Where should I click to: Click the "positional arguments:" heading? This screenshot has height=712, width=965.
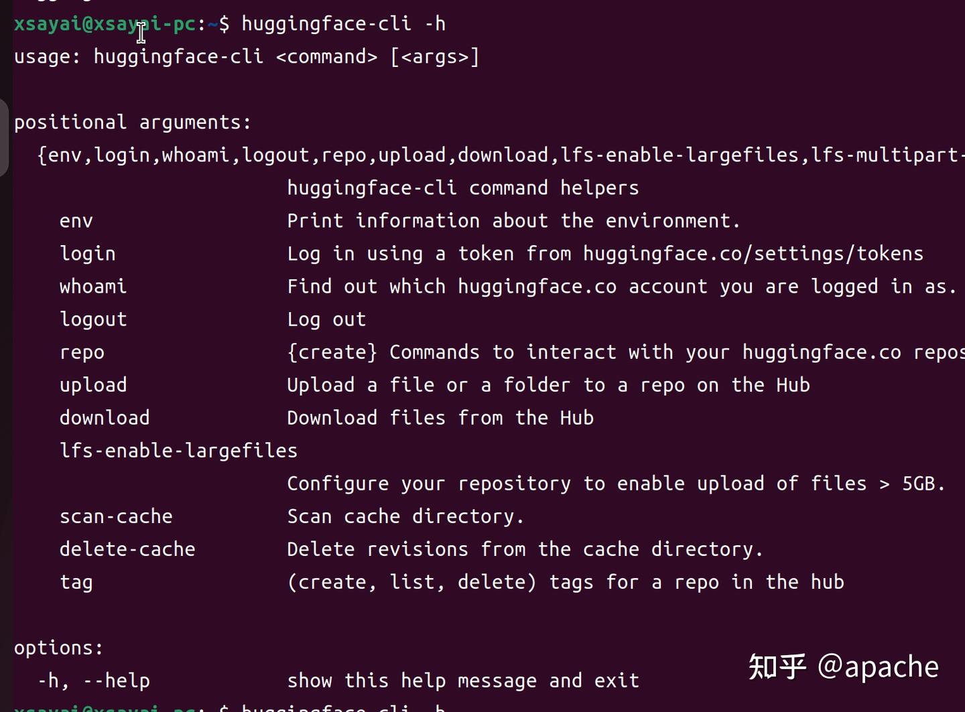pos(133,123)
